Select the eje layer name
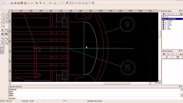This screenshot has height=103, width=183. pos(168,27)
